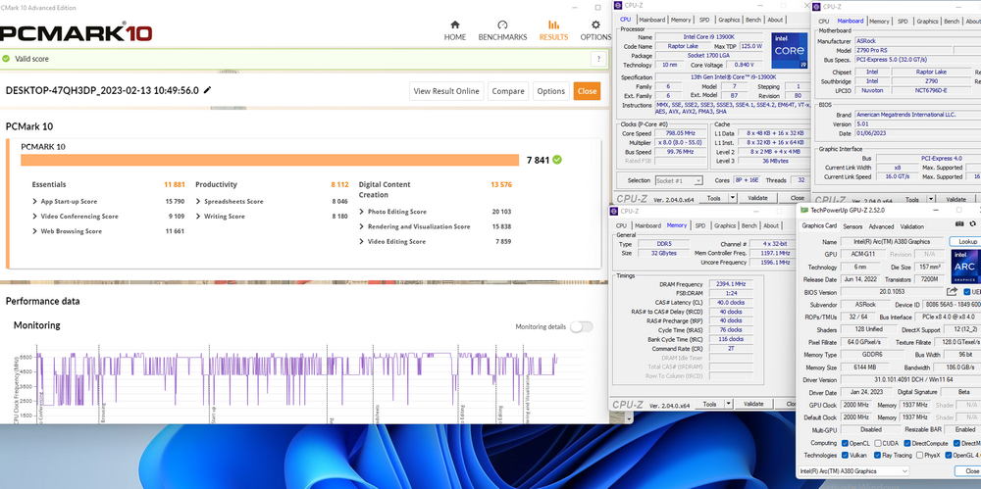Expand App Start-up Score row
This screenshot has height=489, width=981.
click(x=35, y=202)
